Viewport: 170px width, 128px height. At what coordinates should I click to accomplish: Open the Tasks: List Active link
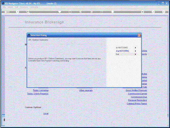pos(41,90)
